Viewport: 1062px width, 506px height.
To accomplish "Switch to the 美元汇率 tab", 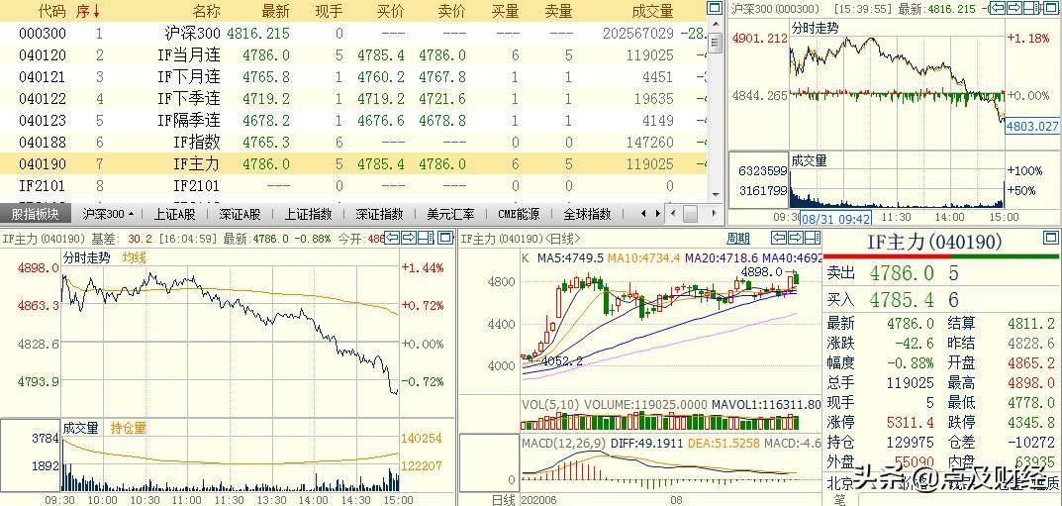I will (450, 214).
